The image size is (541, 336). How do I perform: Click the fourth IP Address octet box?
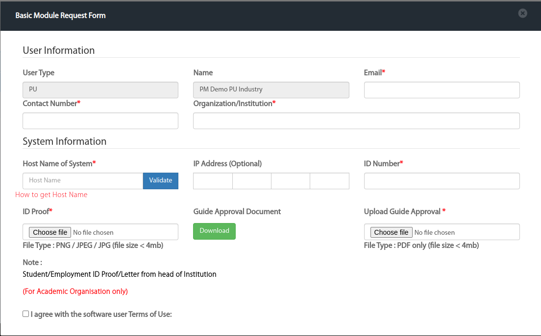click(329, 181)
